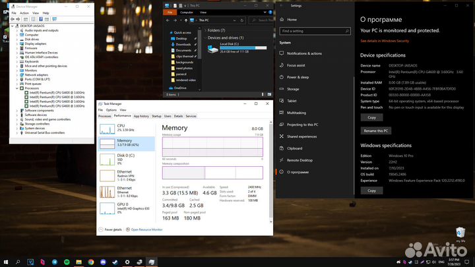Collapse Devices and drives group
Screen dimensions: 475x267
(205, 38)
